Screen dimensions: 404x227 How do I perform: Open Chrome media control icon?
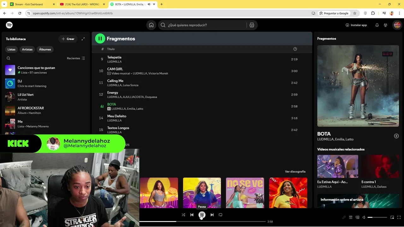(384, 13)
